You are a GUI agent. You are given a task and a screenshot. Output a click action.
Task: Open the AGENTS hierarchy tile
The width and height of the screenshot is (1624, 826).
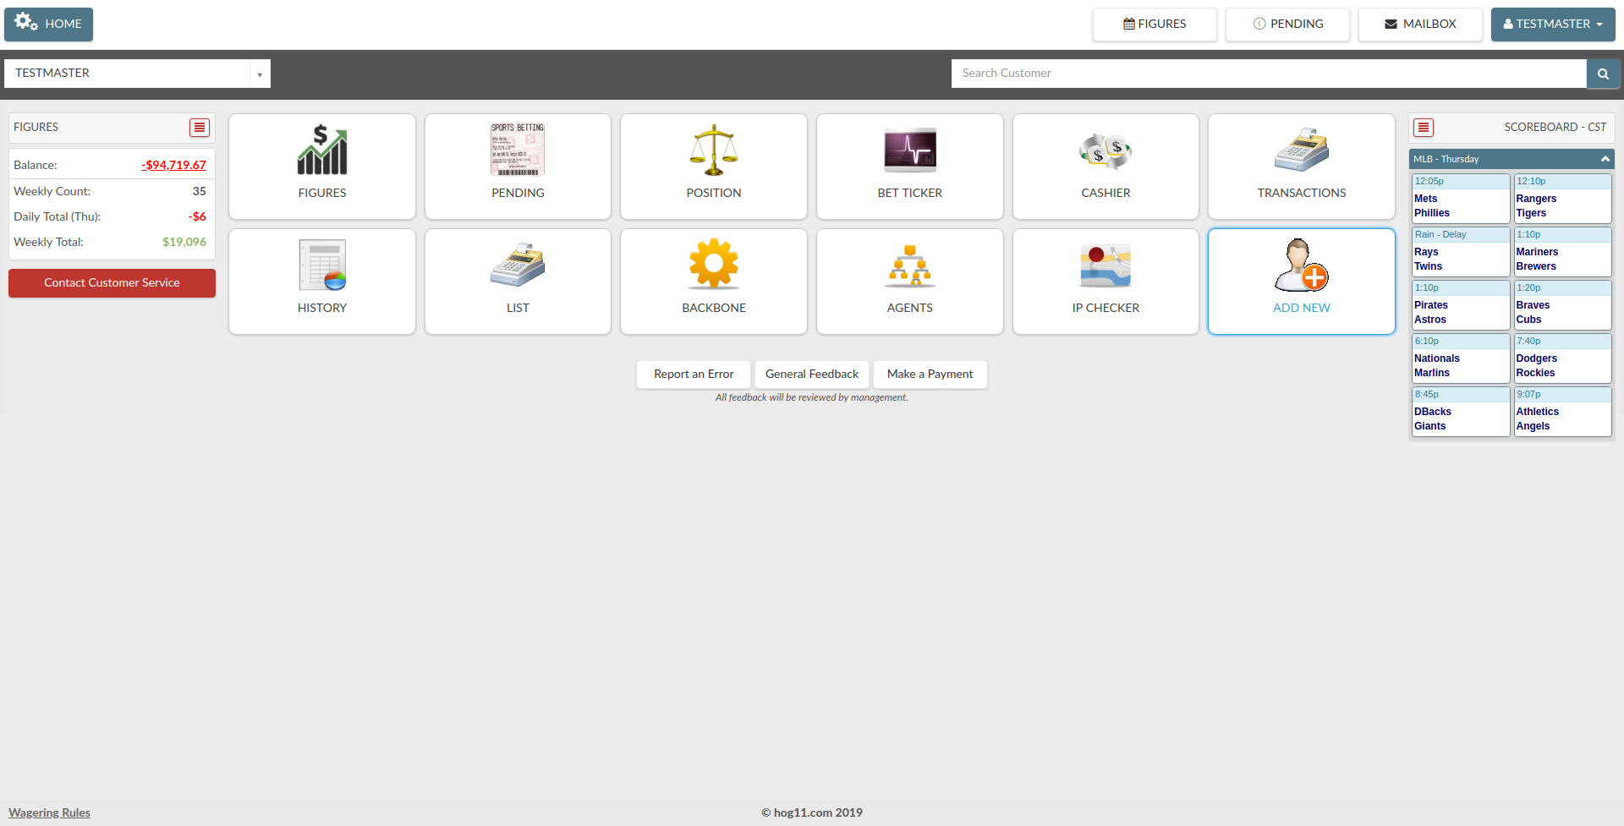pos(909,281)
